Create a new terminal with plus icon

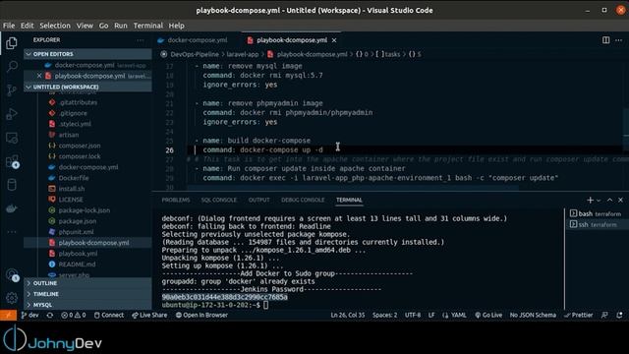pyautogui.click(x=590, y=200)
